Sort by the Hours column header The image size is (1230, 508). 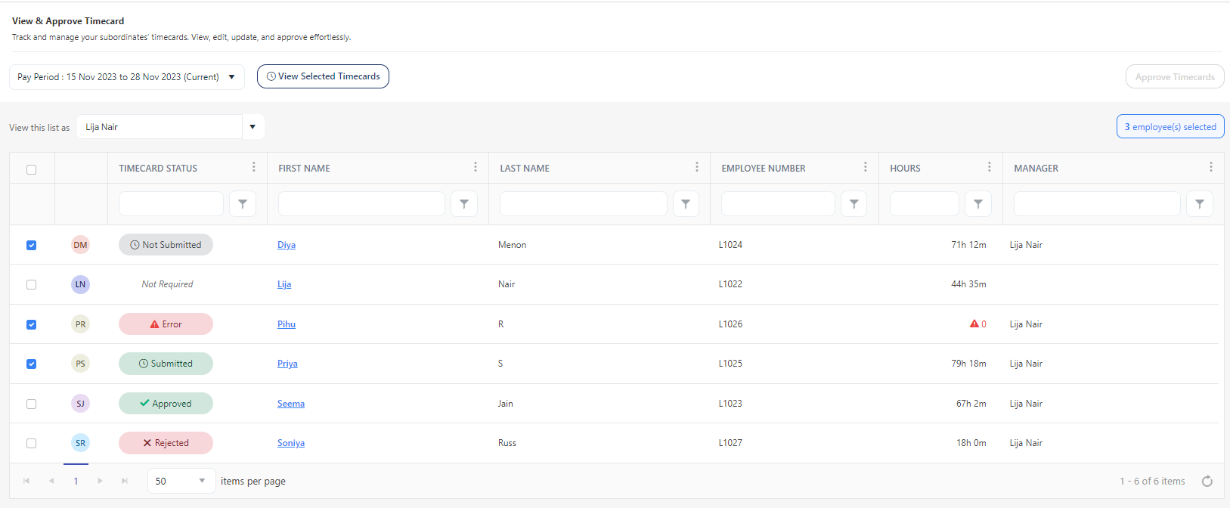coord(905,169)
